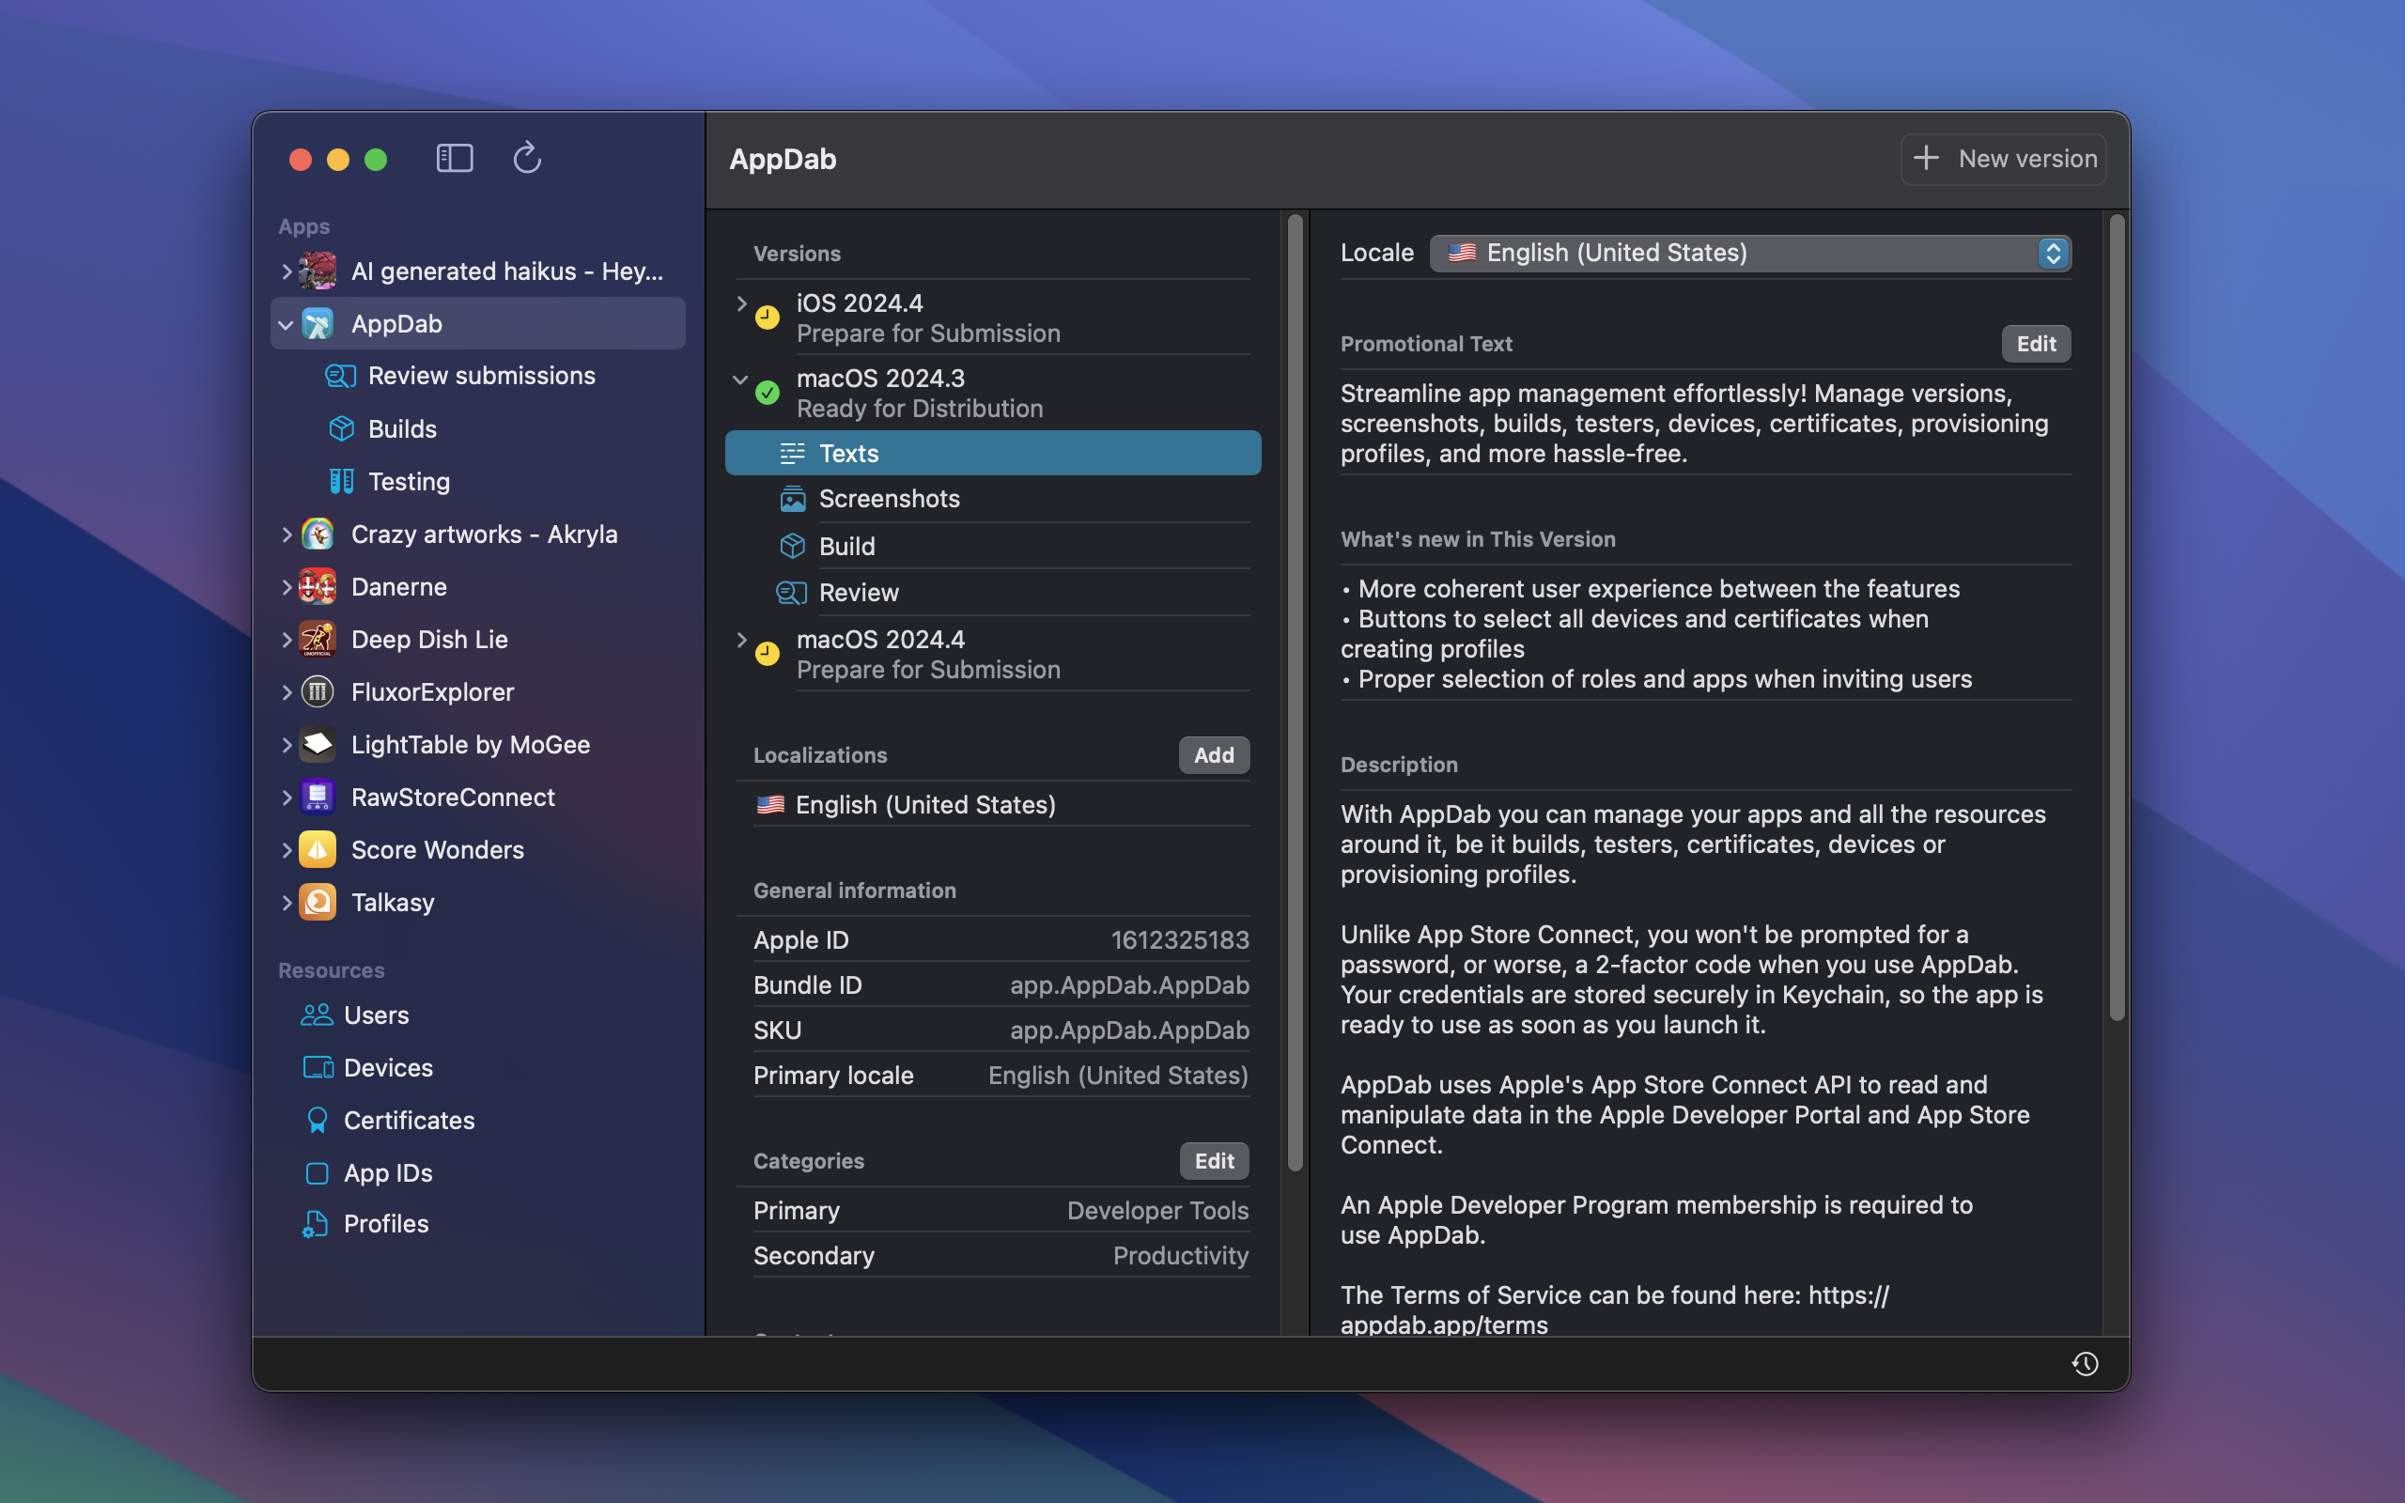Screen dimensions: 2405x1503
Task: Expand the iOS 2024.4 version
Action: click(x=741, y=303)
